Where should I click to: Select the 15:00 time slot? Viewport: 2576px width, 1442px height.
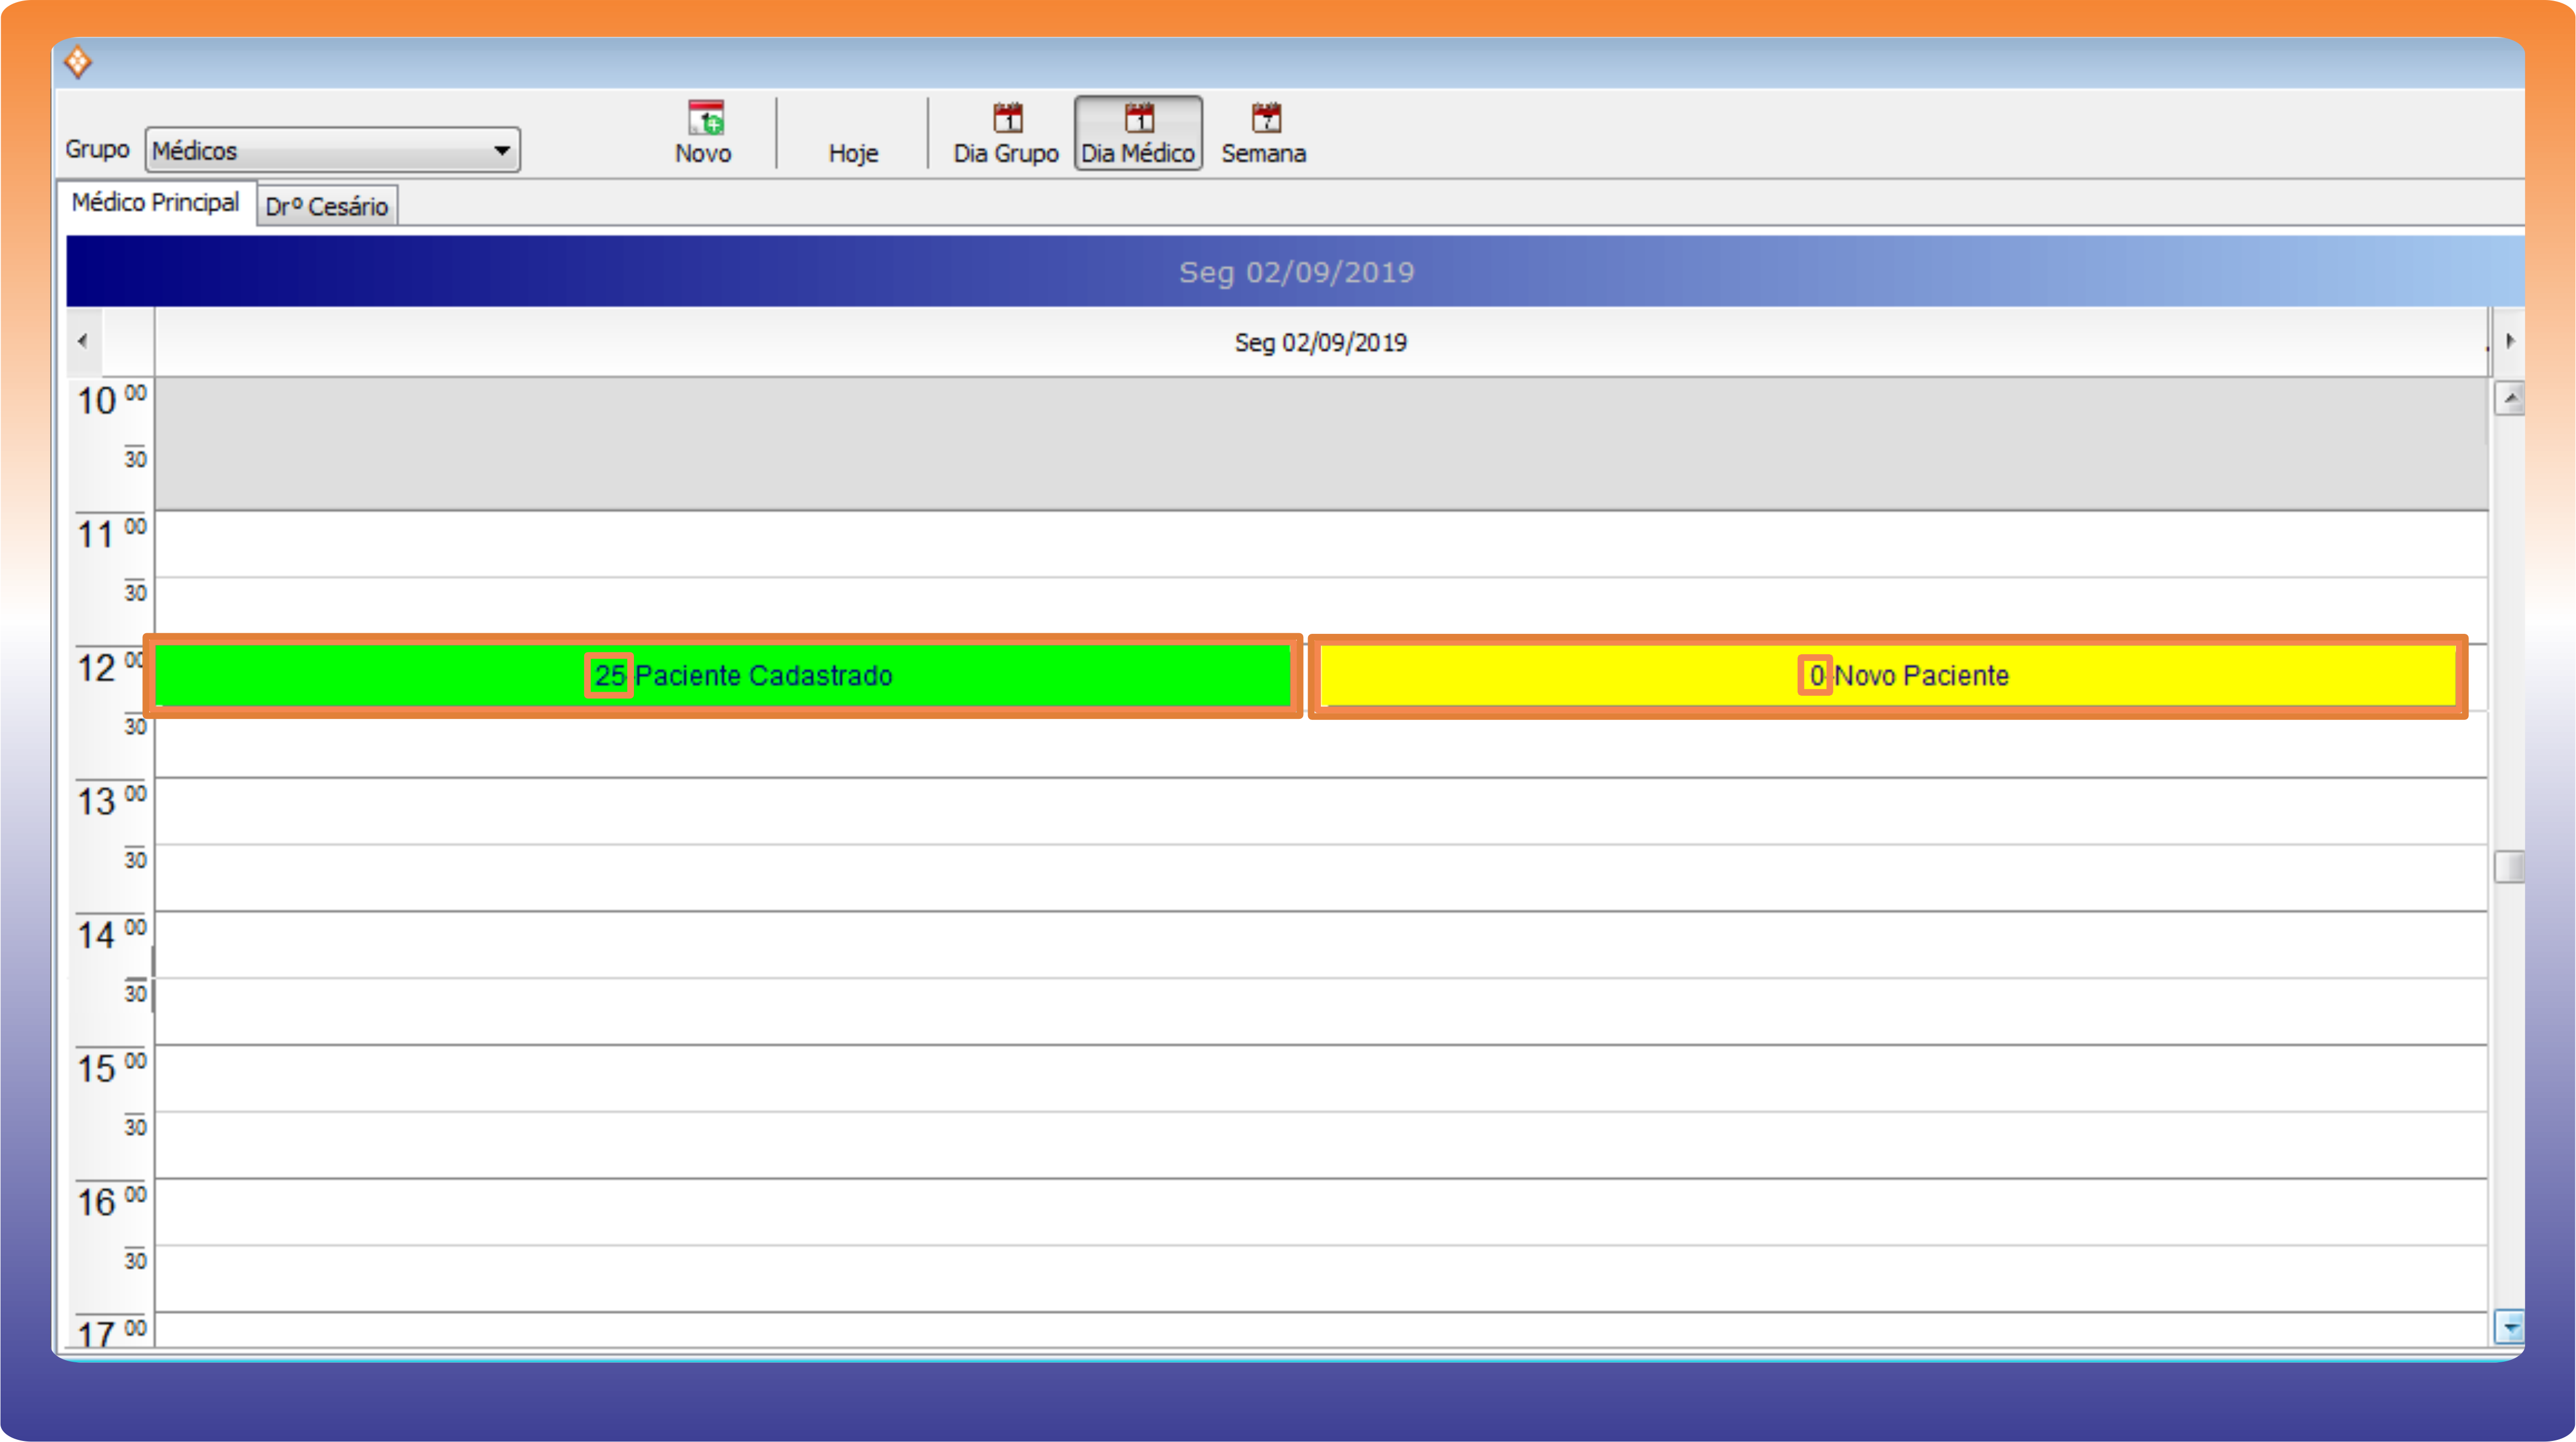(x=1320, y=1078)
